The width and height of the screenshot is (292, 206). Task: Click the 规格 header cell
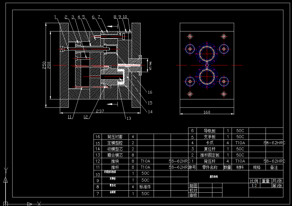point(257,168)
